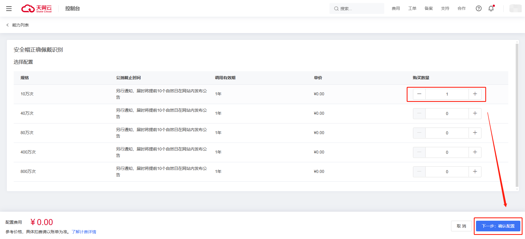Open the 合作 menu
Viewport: 525px width, 239px height.
point(461,8)
